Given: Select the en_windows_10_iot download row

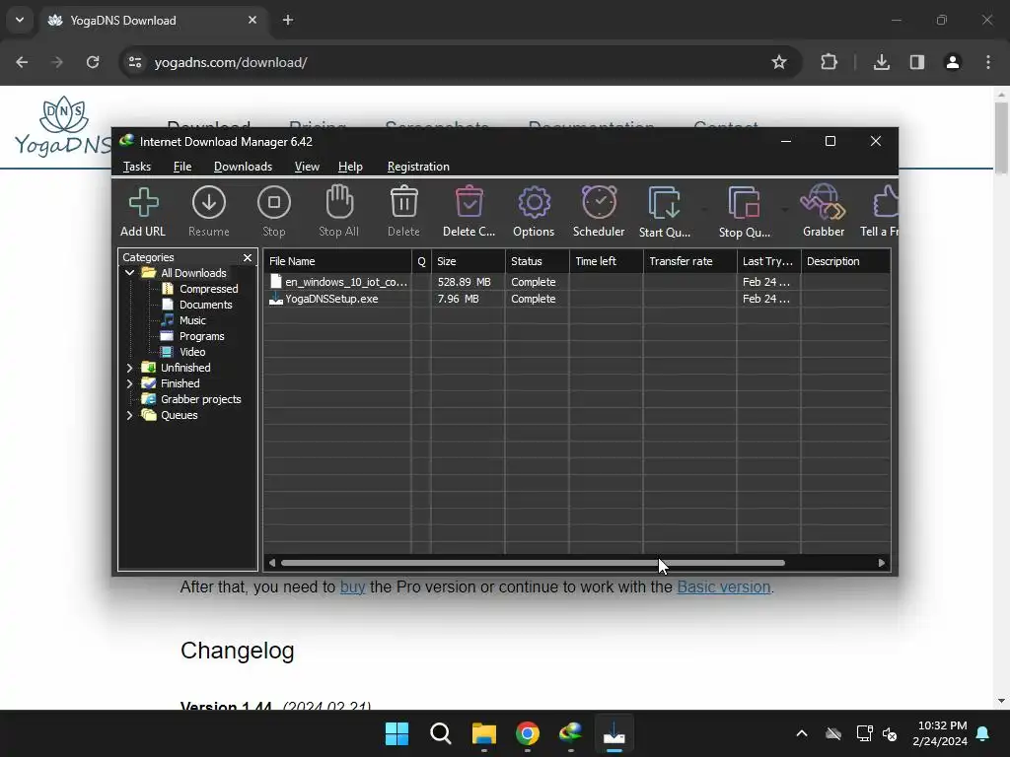Looking at the screenshot, I should [x=576, y=282].
